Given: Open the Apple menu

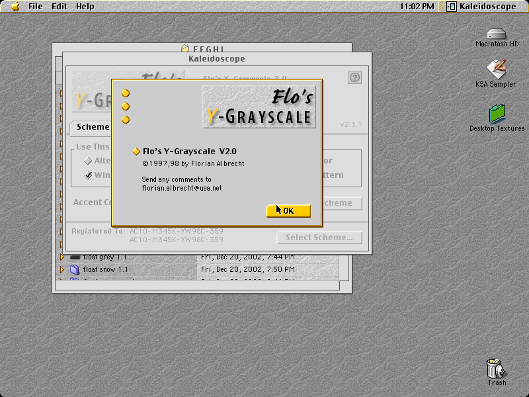Looking at the screenshot, I should tap(15, 7).
